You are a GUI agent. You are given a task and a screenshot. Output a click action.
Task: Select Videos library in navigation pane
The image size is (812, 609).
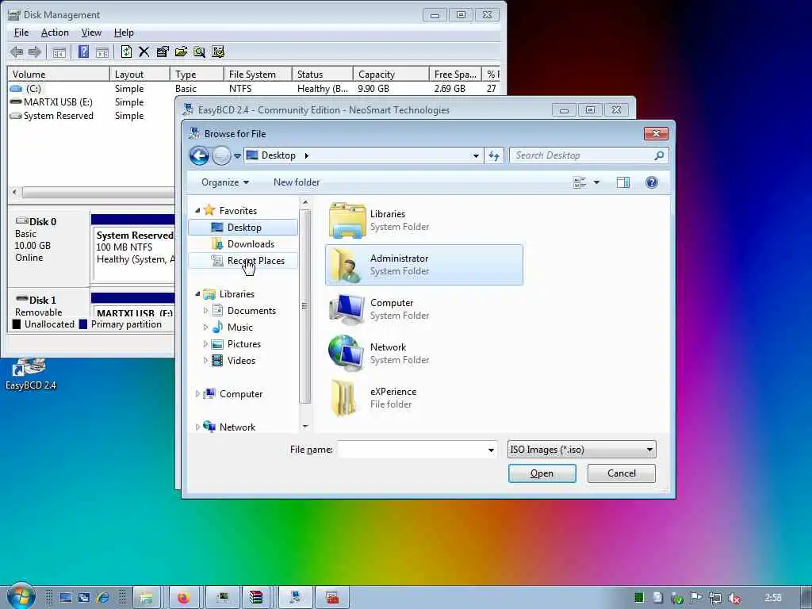pos(241,361)
